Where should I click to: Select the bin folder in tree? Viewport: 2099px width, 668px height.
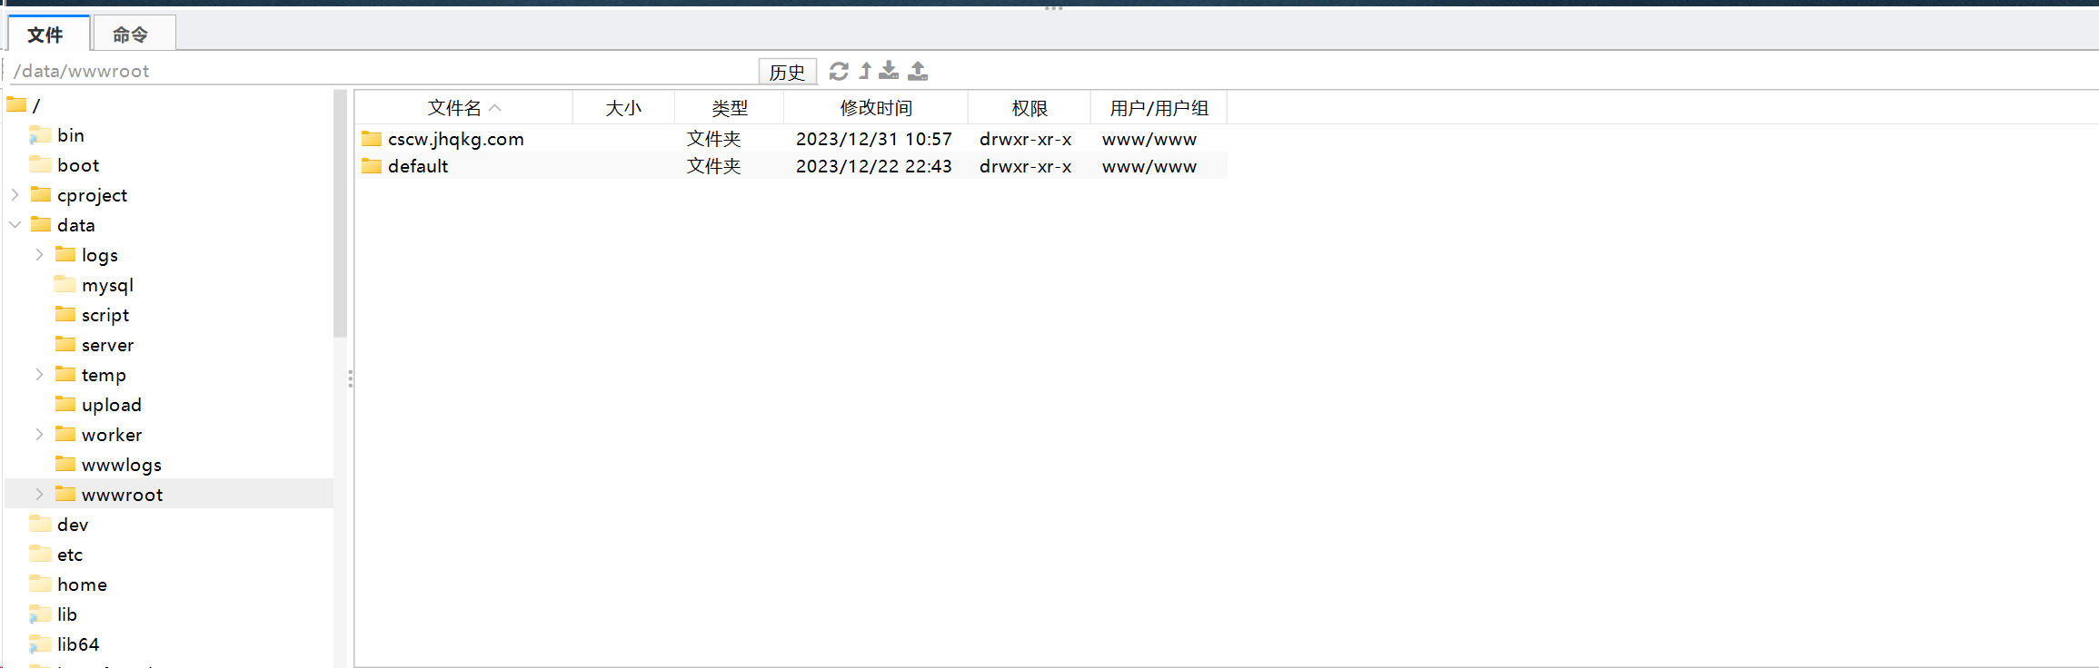point(57,135)
